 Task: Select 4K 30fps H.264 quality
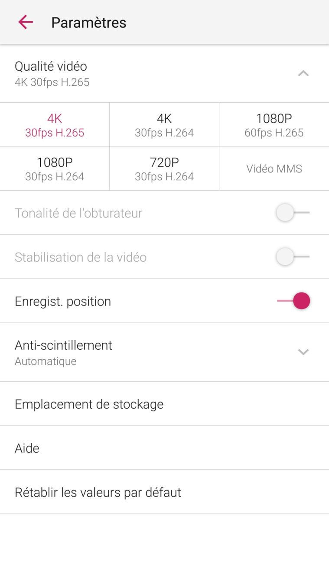[164, 125]
